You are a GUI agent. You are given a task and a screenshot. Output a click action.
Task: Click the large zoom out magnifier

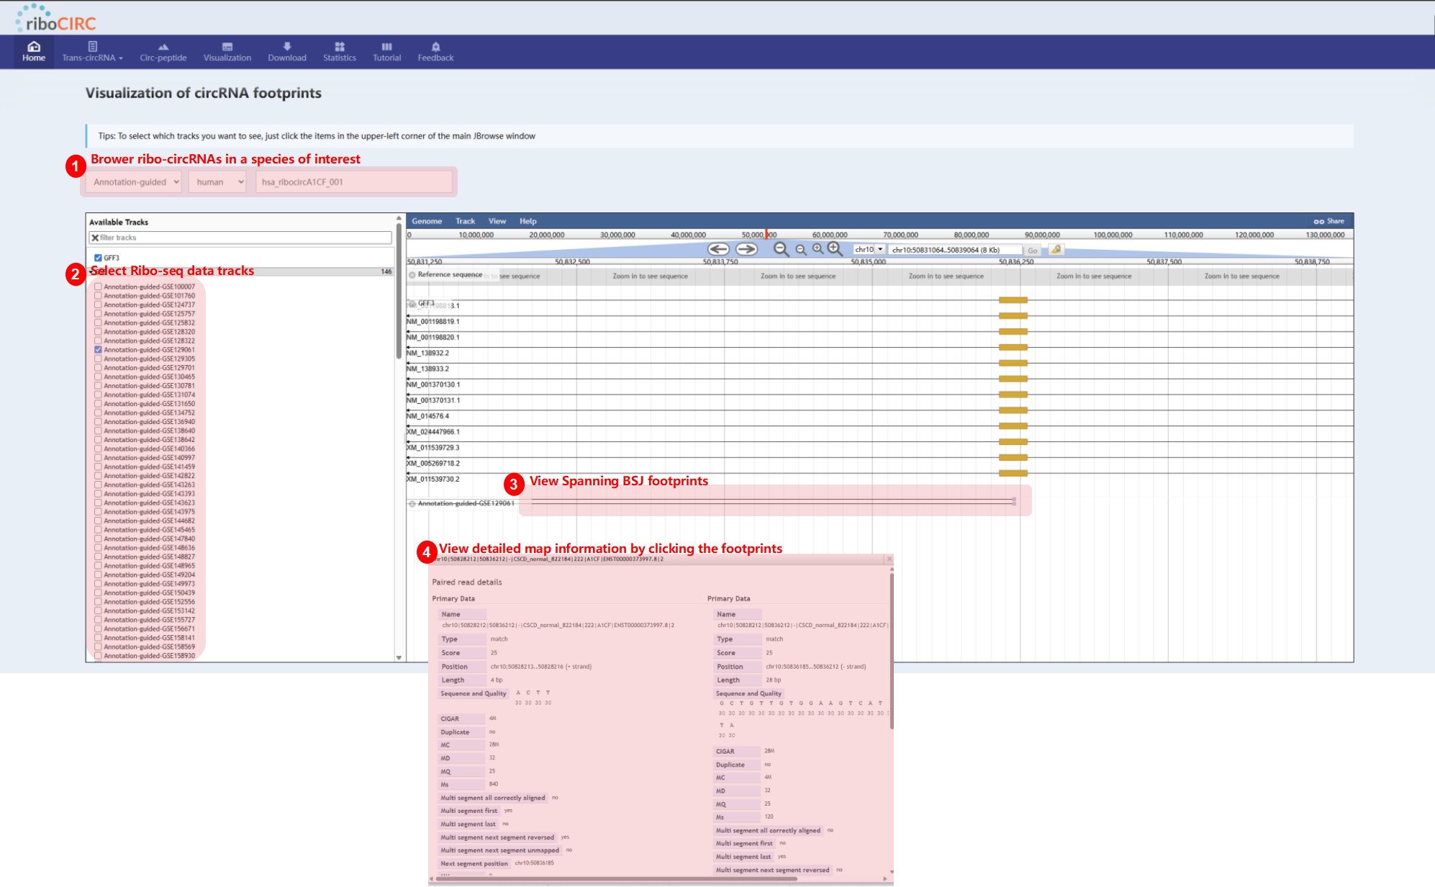pos(781,249)
